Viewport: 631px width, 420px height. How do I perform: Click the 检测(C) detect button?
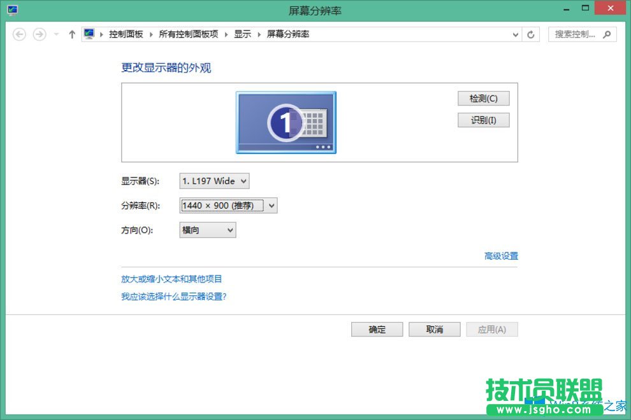(483, 98)
